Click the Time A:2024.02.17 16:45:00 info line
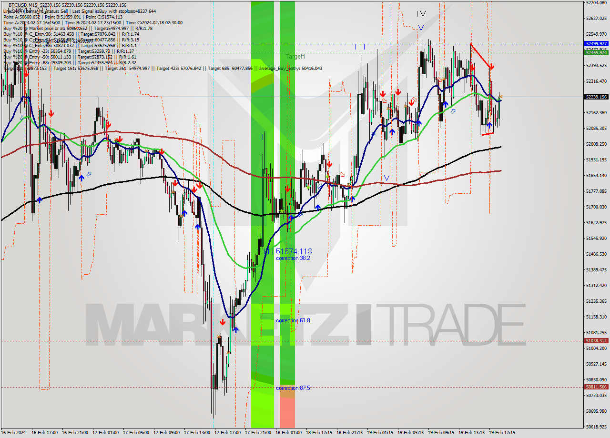610x438 pixels. pyautogui.click(x=92, y=22)
